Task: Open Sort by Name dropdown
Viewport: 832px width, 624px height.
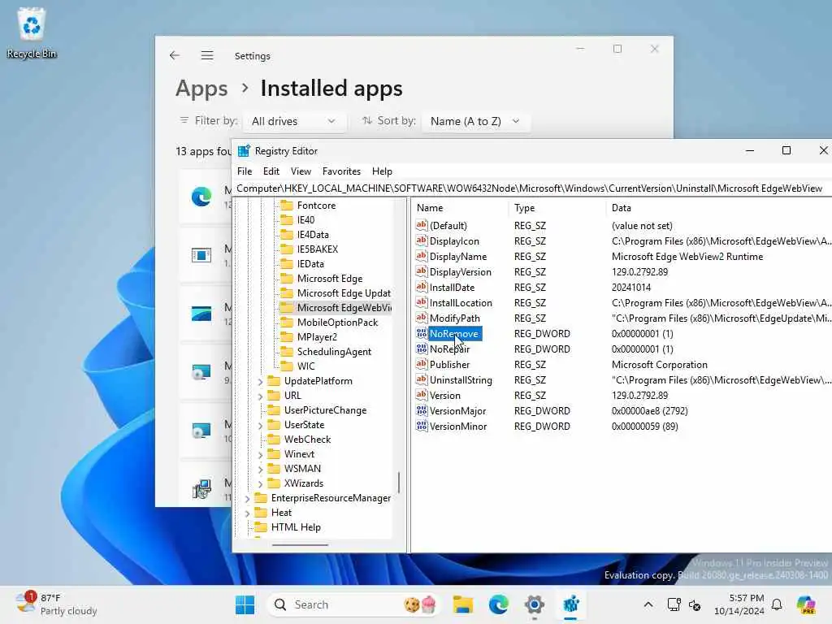Action: [x=475, y=121]
